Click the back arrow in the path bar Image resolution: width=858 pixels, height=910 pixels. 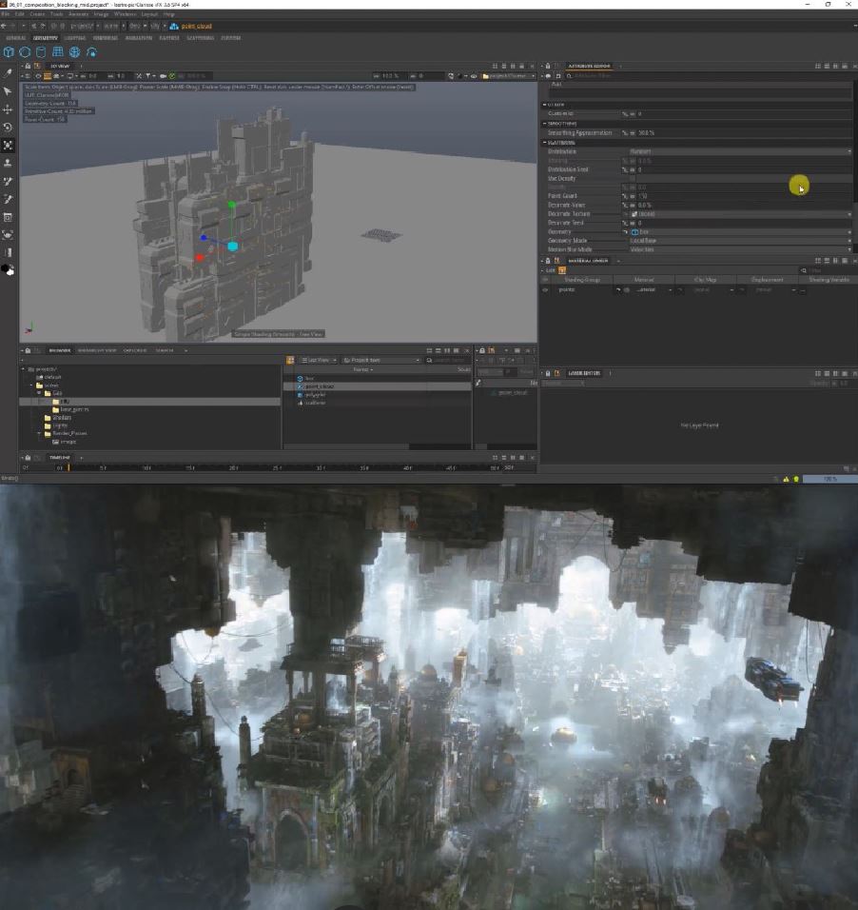[4, 26]
